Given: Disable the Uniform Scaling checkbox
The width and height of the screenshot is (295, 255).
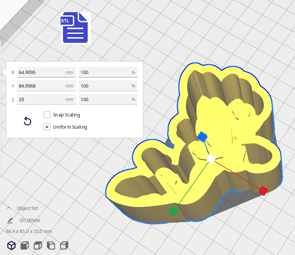Looking at the screenshot, I should click(x=47, y=127).
